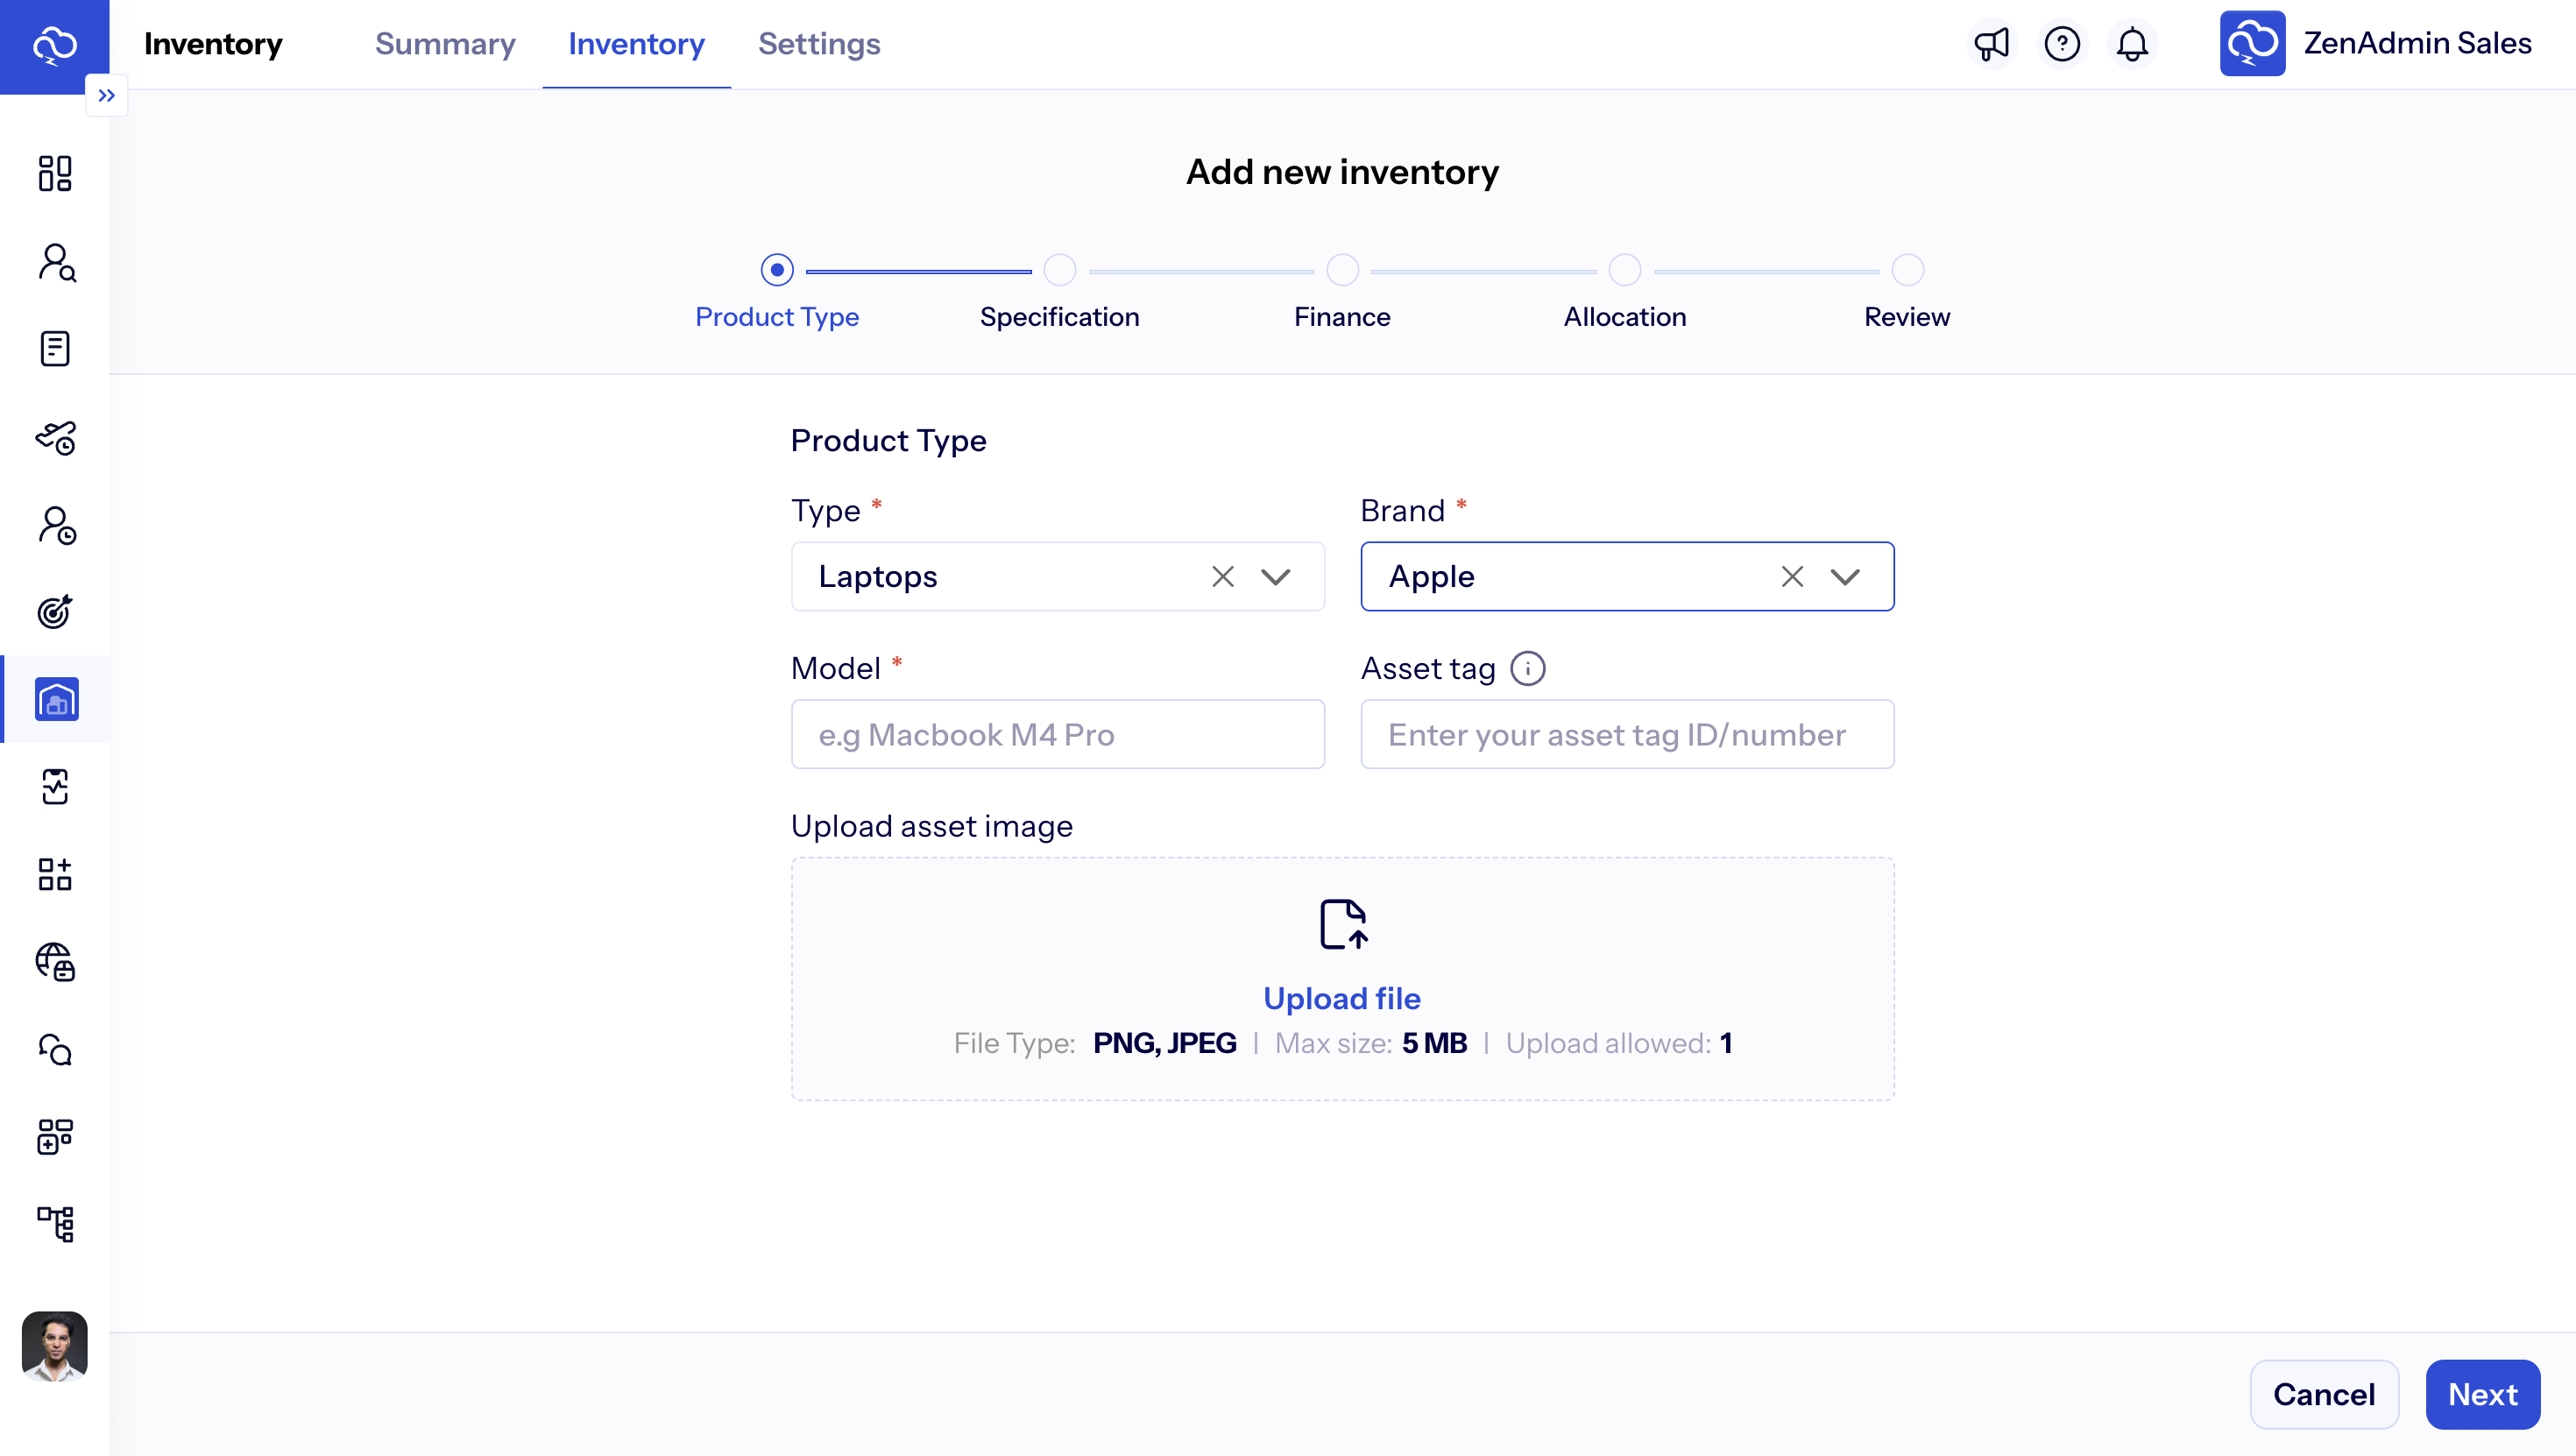This screenshot has width=2576, height=1456.
Task: Click the document sidebar icon
Action: tap(55, 349)
